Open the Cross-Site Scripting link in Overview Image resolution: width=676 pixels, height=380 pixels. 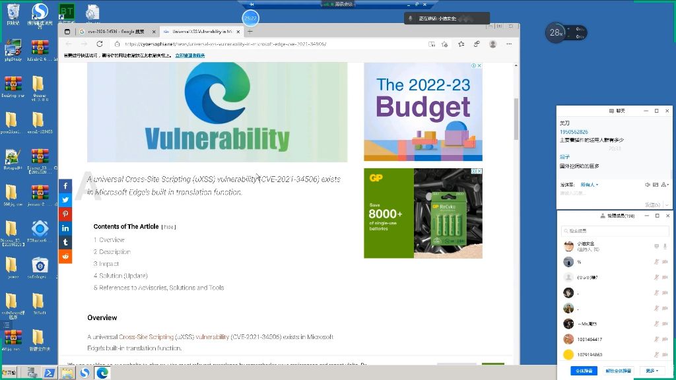point(146,337)
